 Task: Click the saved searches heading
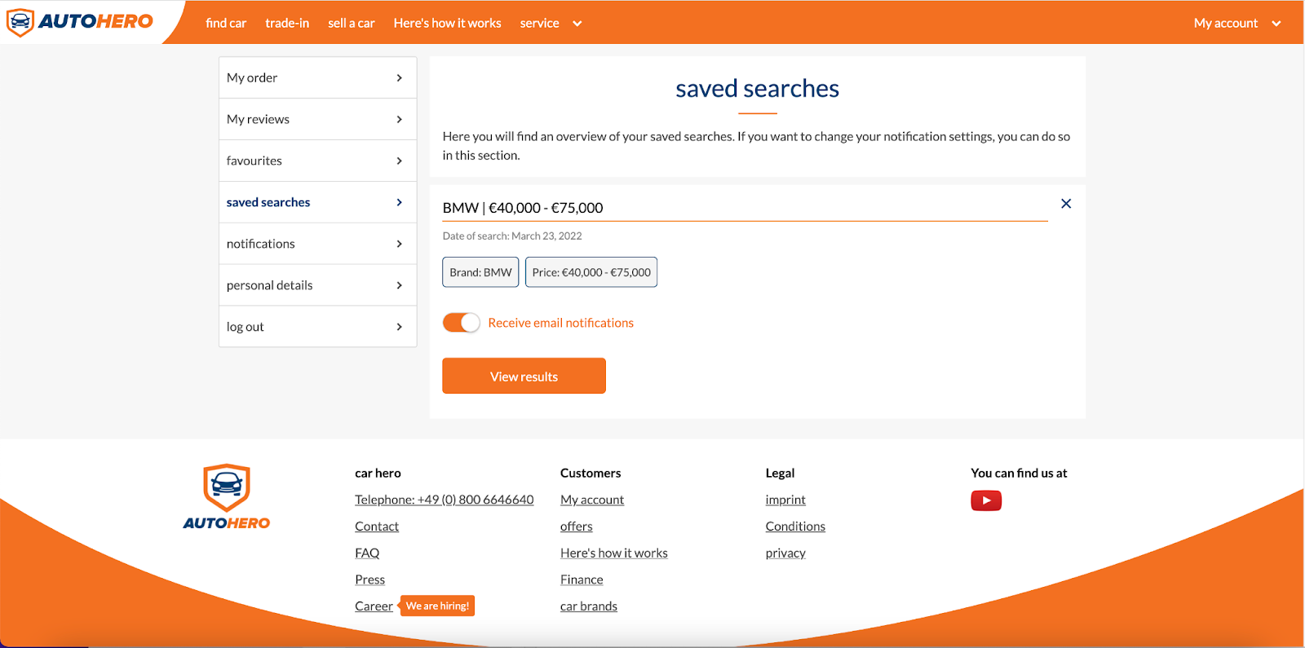click(757, 88)
